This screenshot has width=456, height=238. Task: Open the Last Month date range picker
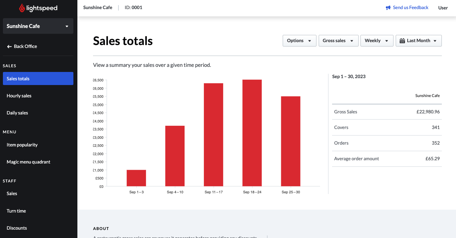pos(419,41)
